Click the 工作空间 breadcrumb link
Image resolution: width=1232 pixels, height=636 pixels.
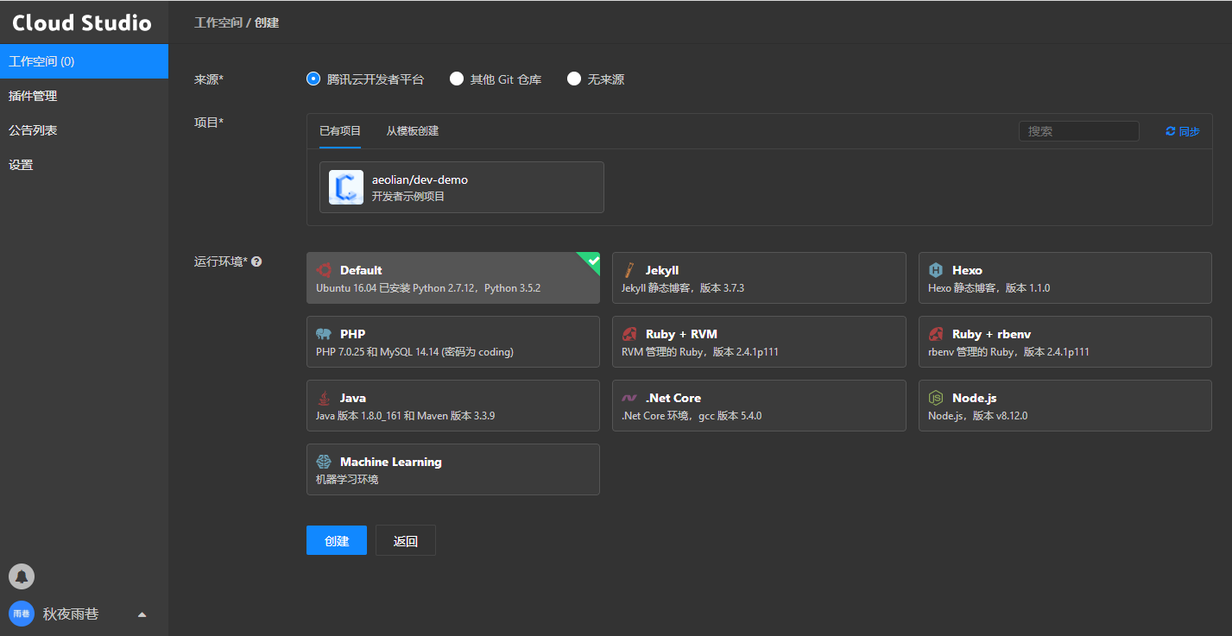tap(218, 22)
